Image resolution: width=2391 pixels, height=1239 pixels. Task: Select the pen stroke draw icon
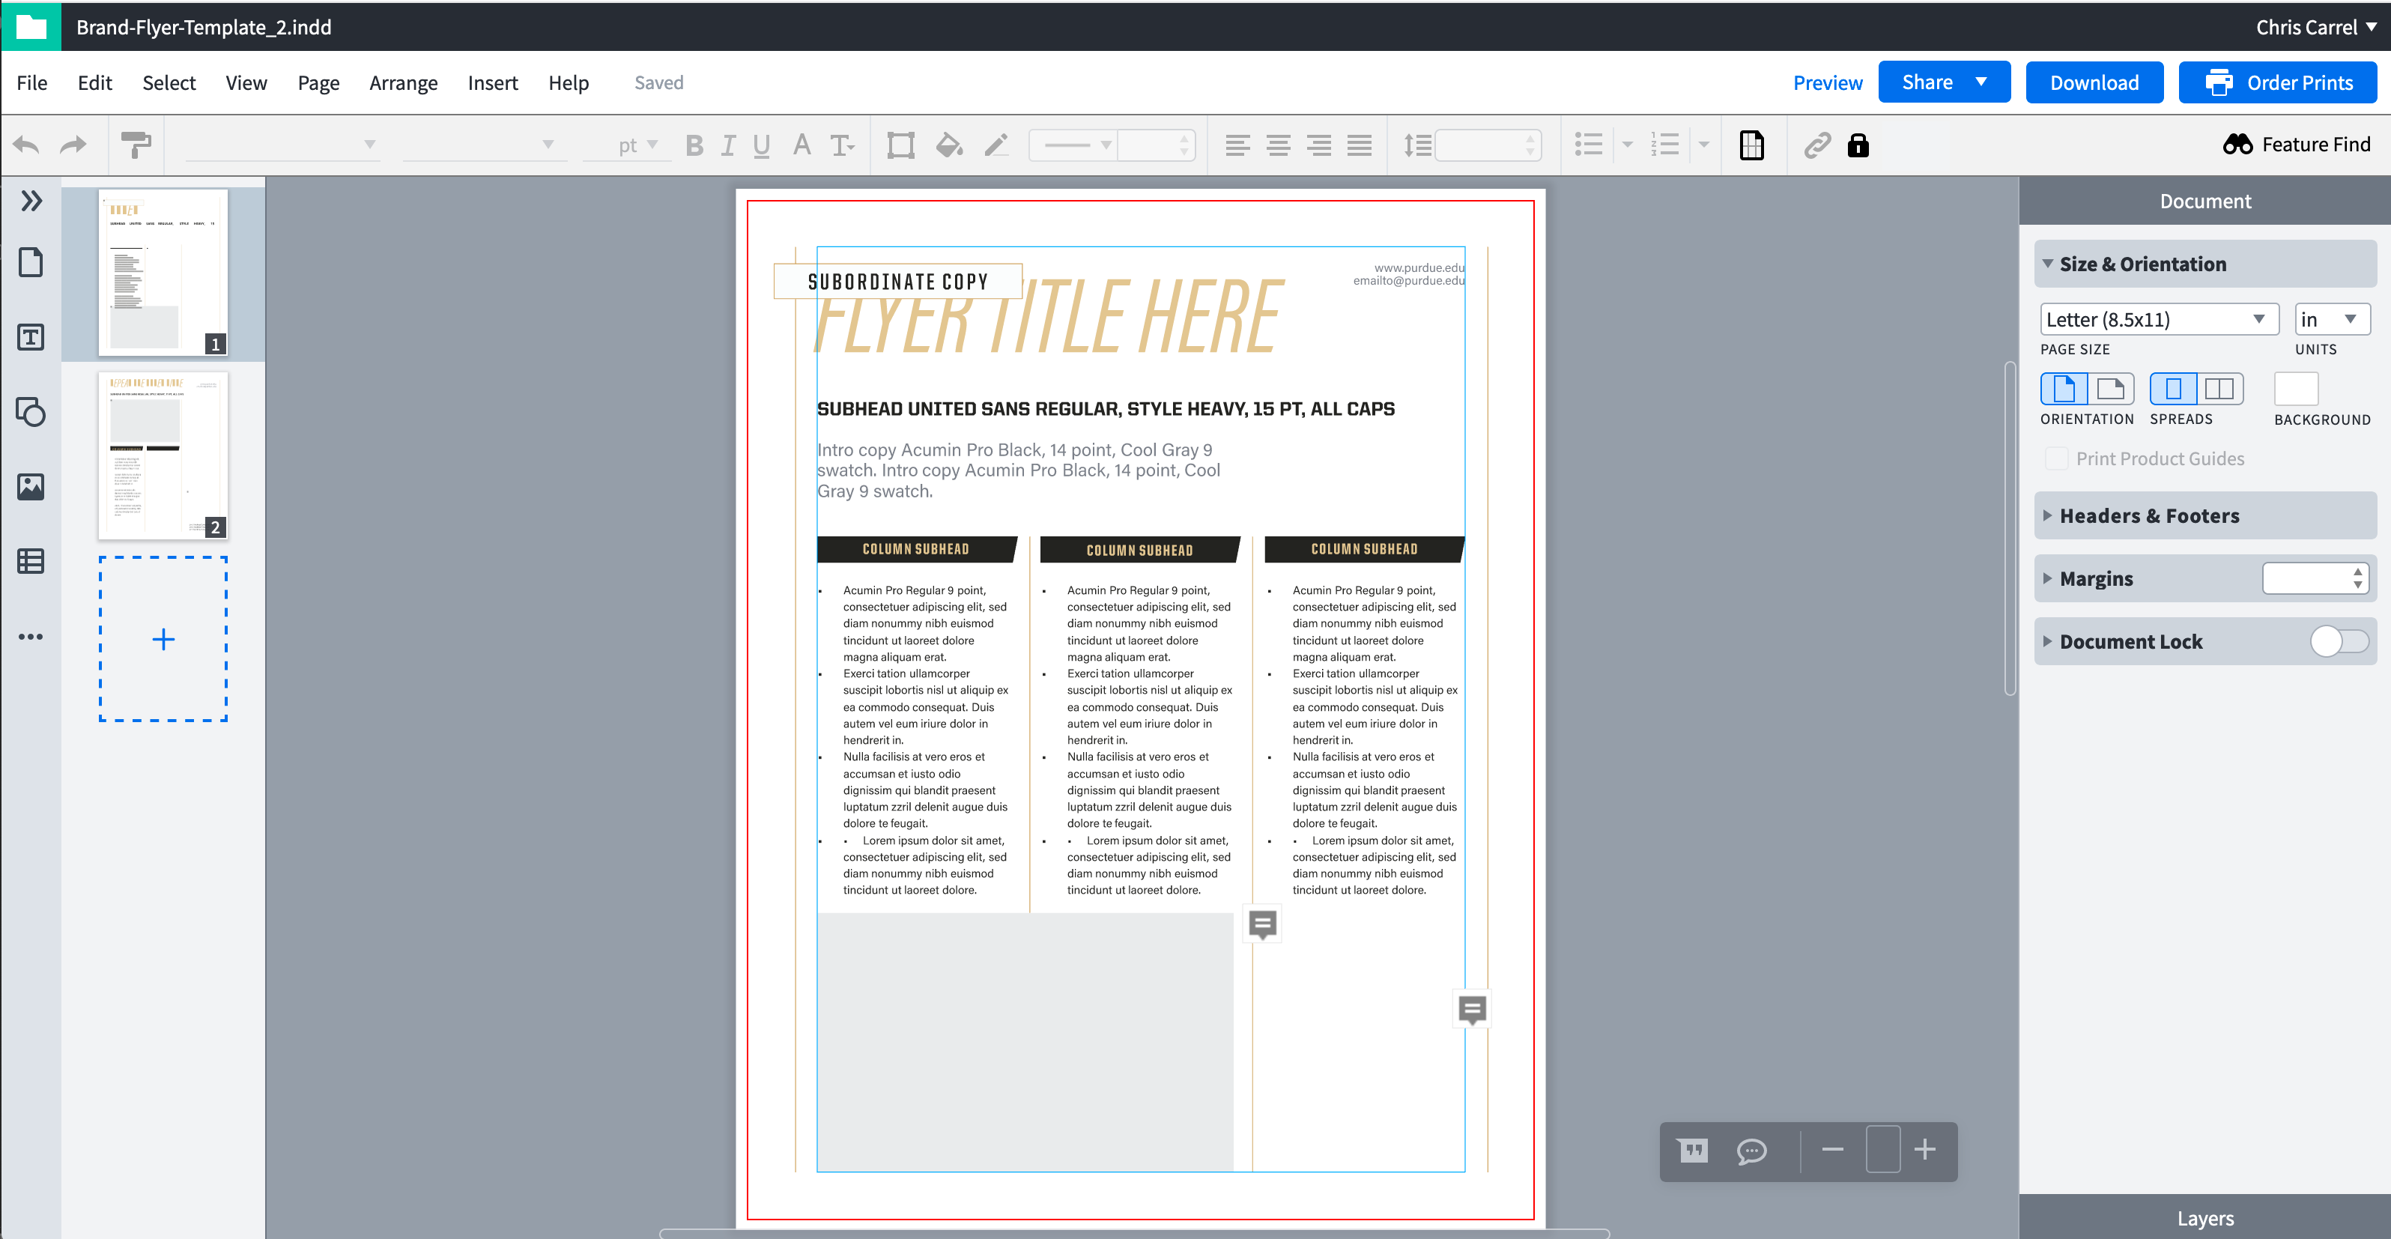(x=994, y=144)
